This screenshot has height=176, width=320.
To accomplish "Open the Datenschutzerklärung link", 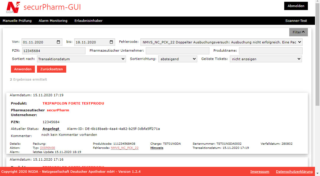I will 294,172.
